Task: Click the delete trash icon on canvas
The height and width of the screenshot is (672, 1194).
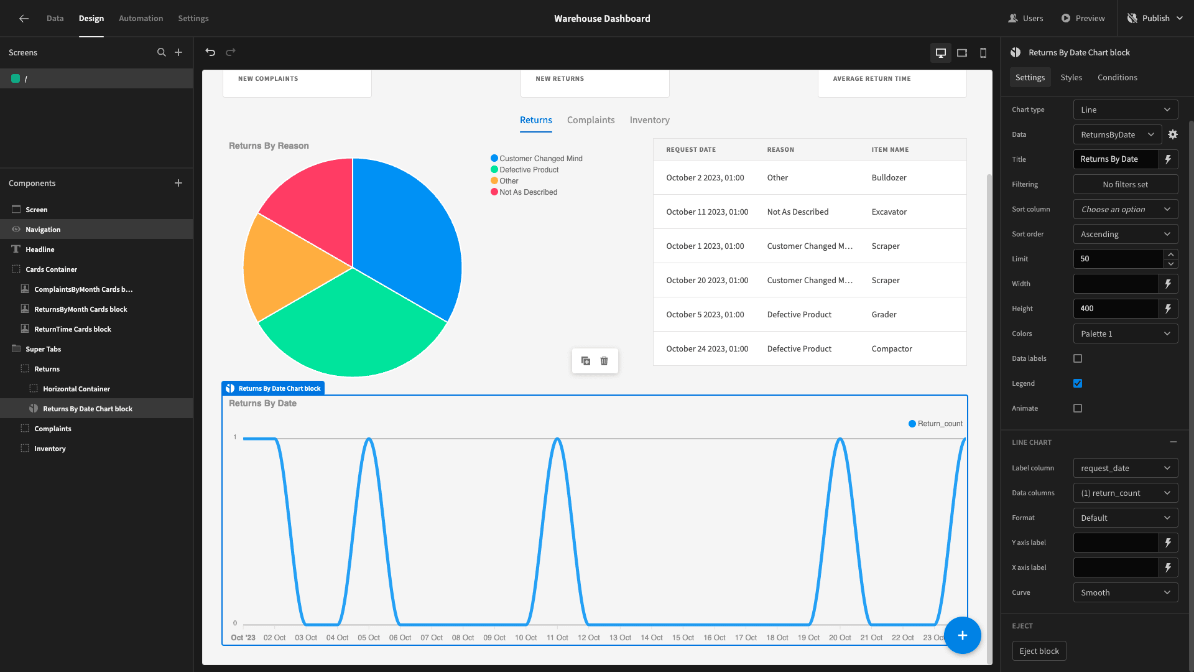Action: click(x=604, y=361)
